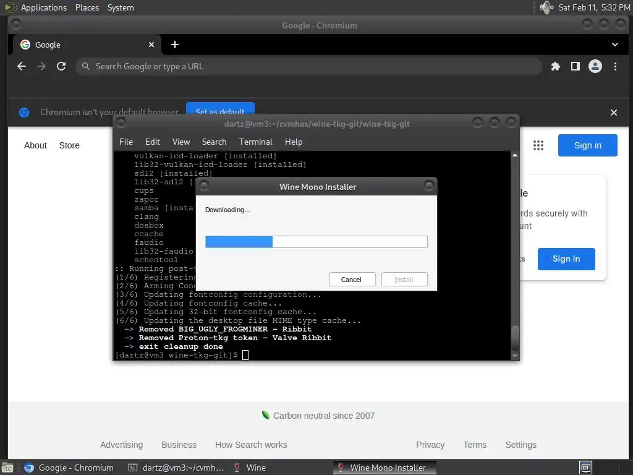Click the Wine Mono Installer window menu button

click(x=204, y=186)
